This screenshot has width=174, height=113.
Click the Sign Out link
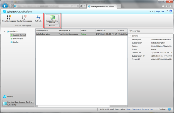(x=160, y=11)
